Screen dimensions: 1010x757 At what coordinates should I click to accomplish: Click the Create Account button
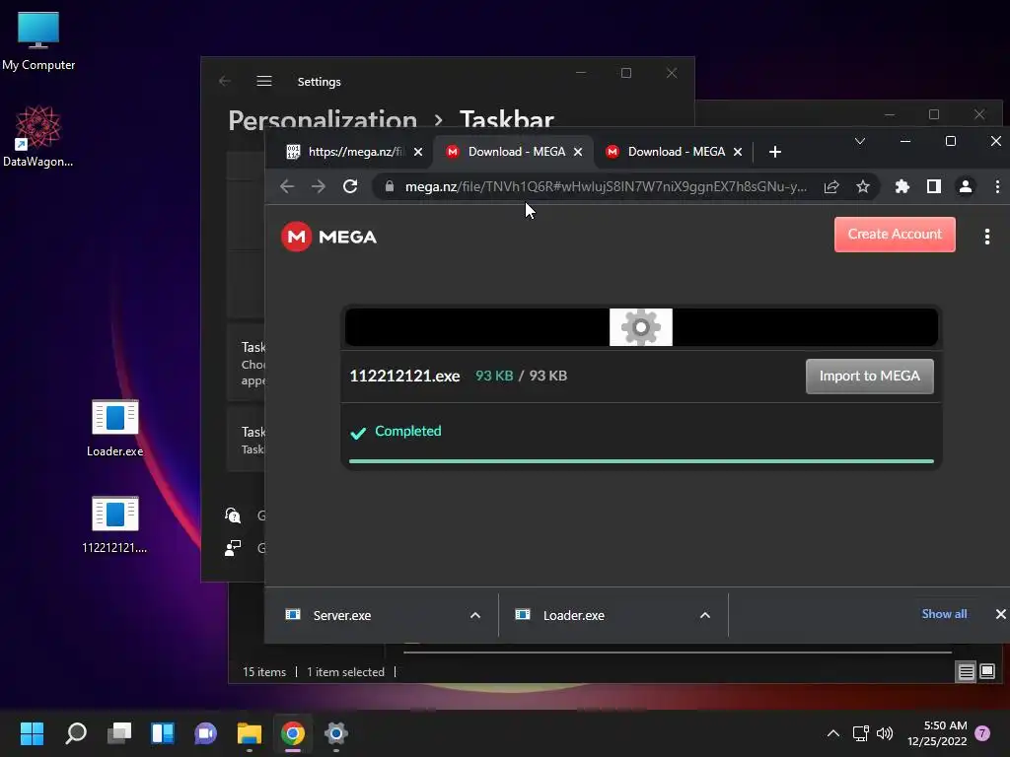pyautogui.click(x=895, y=235)
